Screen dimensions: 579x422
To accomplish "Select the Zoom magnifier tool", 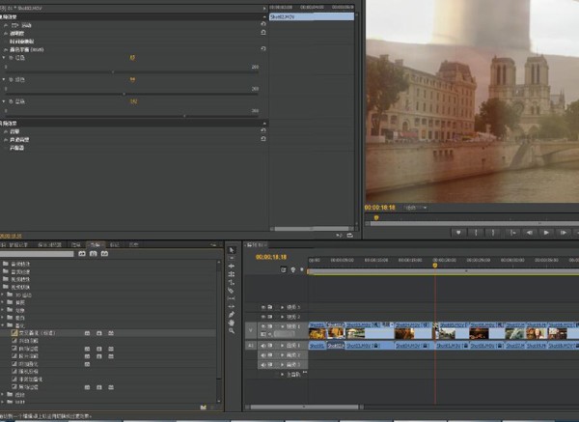I will (232, 330).
